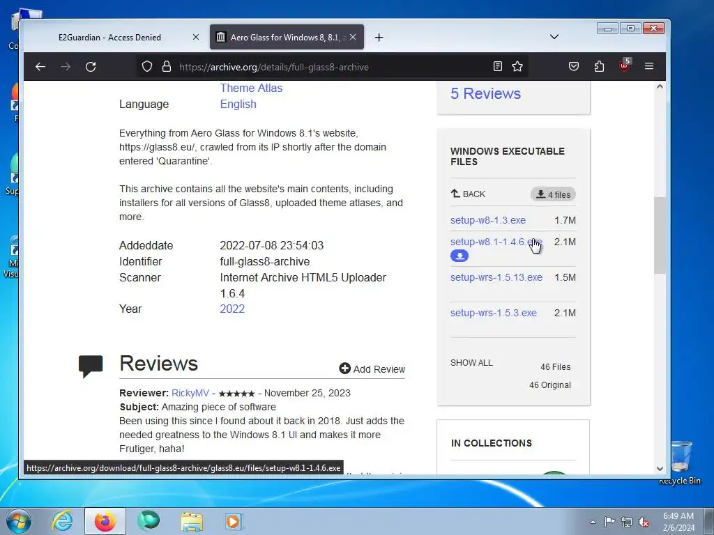Open the media player taskbar icon
The image size is (714, 535).
coord(234,521)
